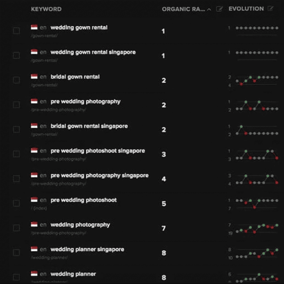284x284 pixels.
Task: Select the bridal gown rental singapore checkbox
Action: pyautogui.click(x=16, y=129)
